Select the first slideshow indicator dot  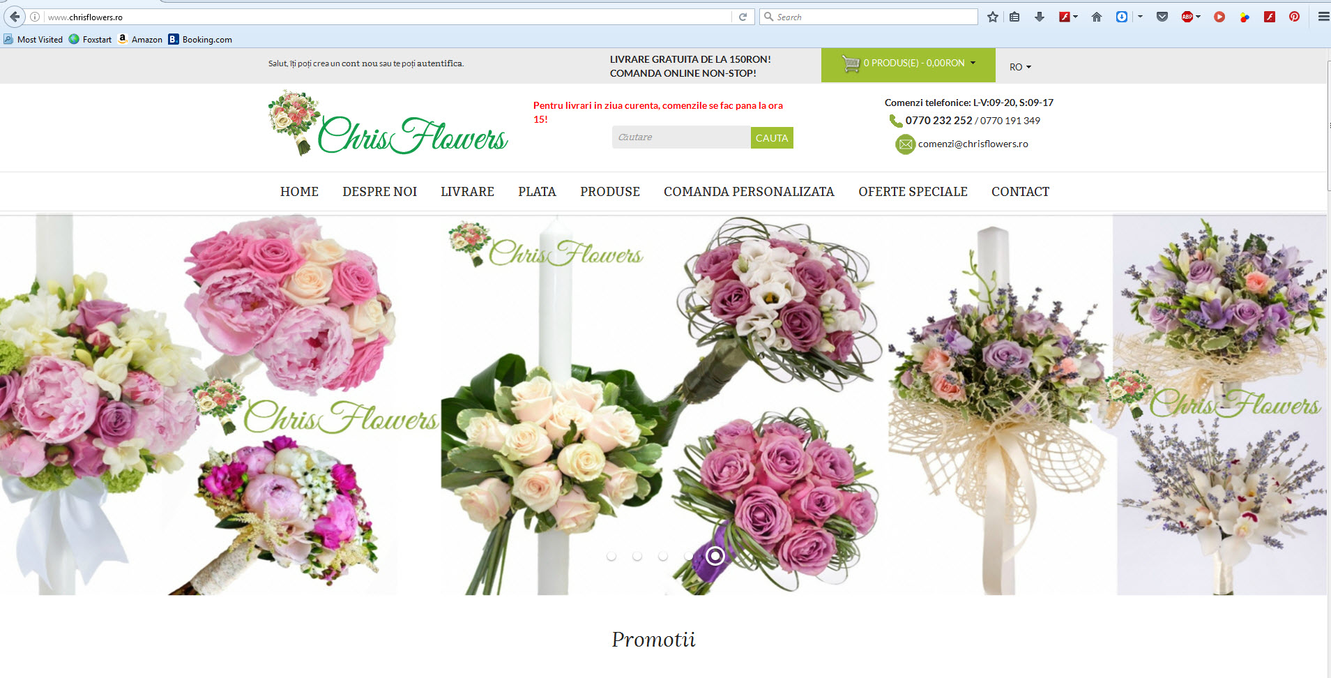611,556
